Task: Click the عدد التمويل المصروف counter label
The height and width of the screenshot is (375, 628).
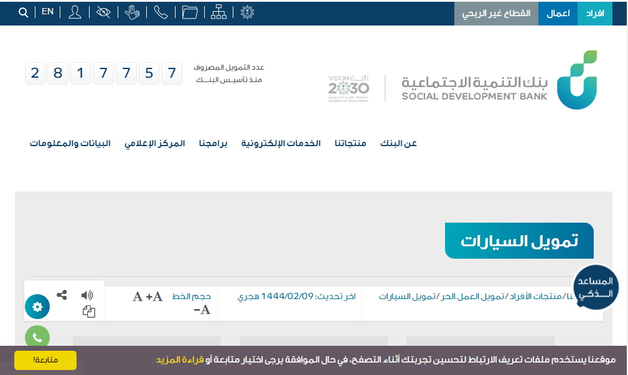Action: tap(229, 73)
